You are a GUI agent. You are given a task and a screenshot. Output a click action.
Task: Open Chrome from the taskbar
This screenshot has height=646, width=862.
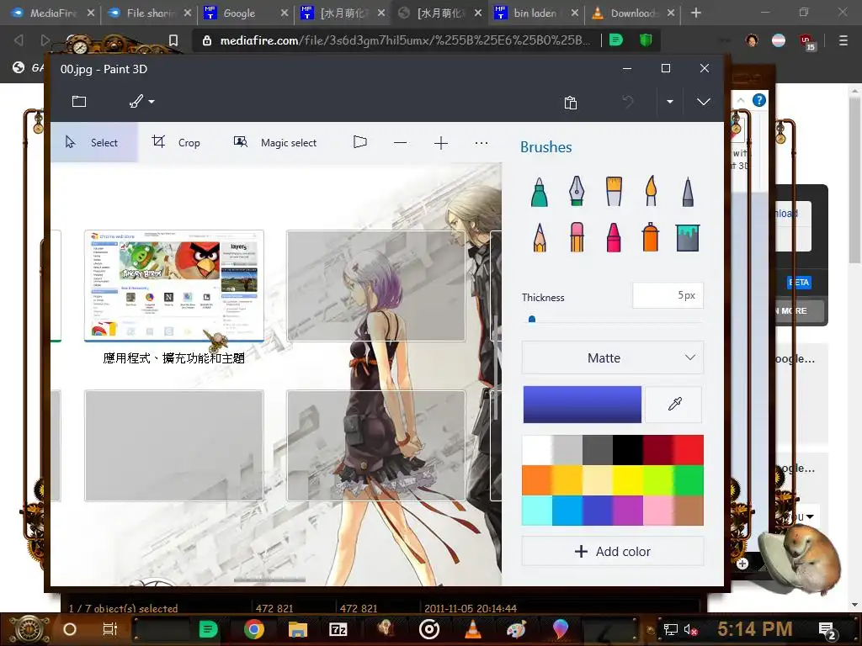coord(254,629)
